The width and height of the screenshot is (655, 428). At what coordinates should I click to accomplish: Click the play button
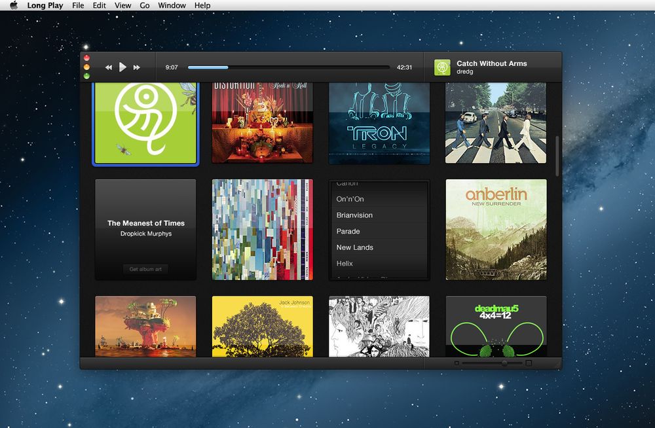point(122,67)
